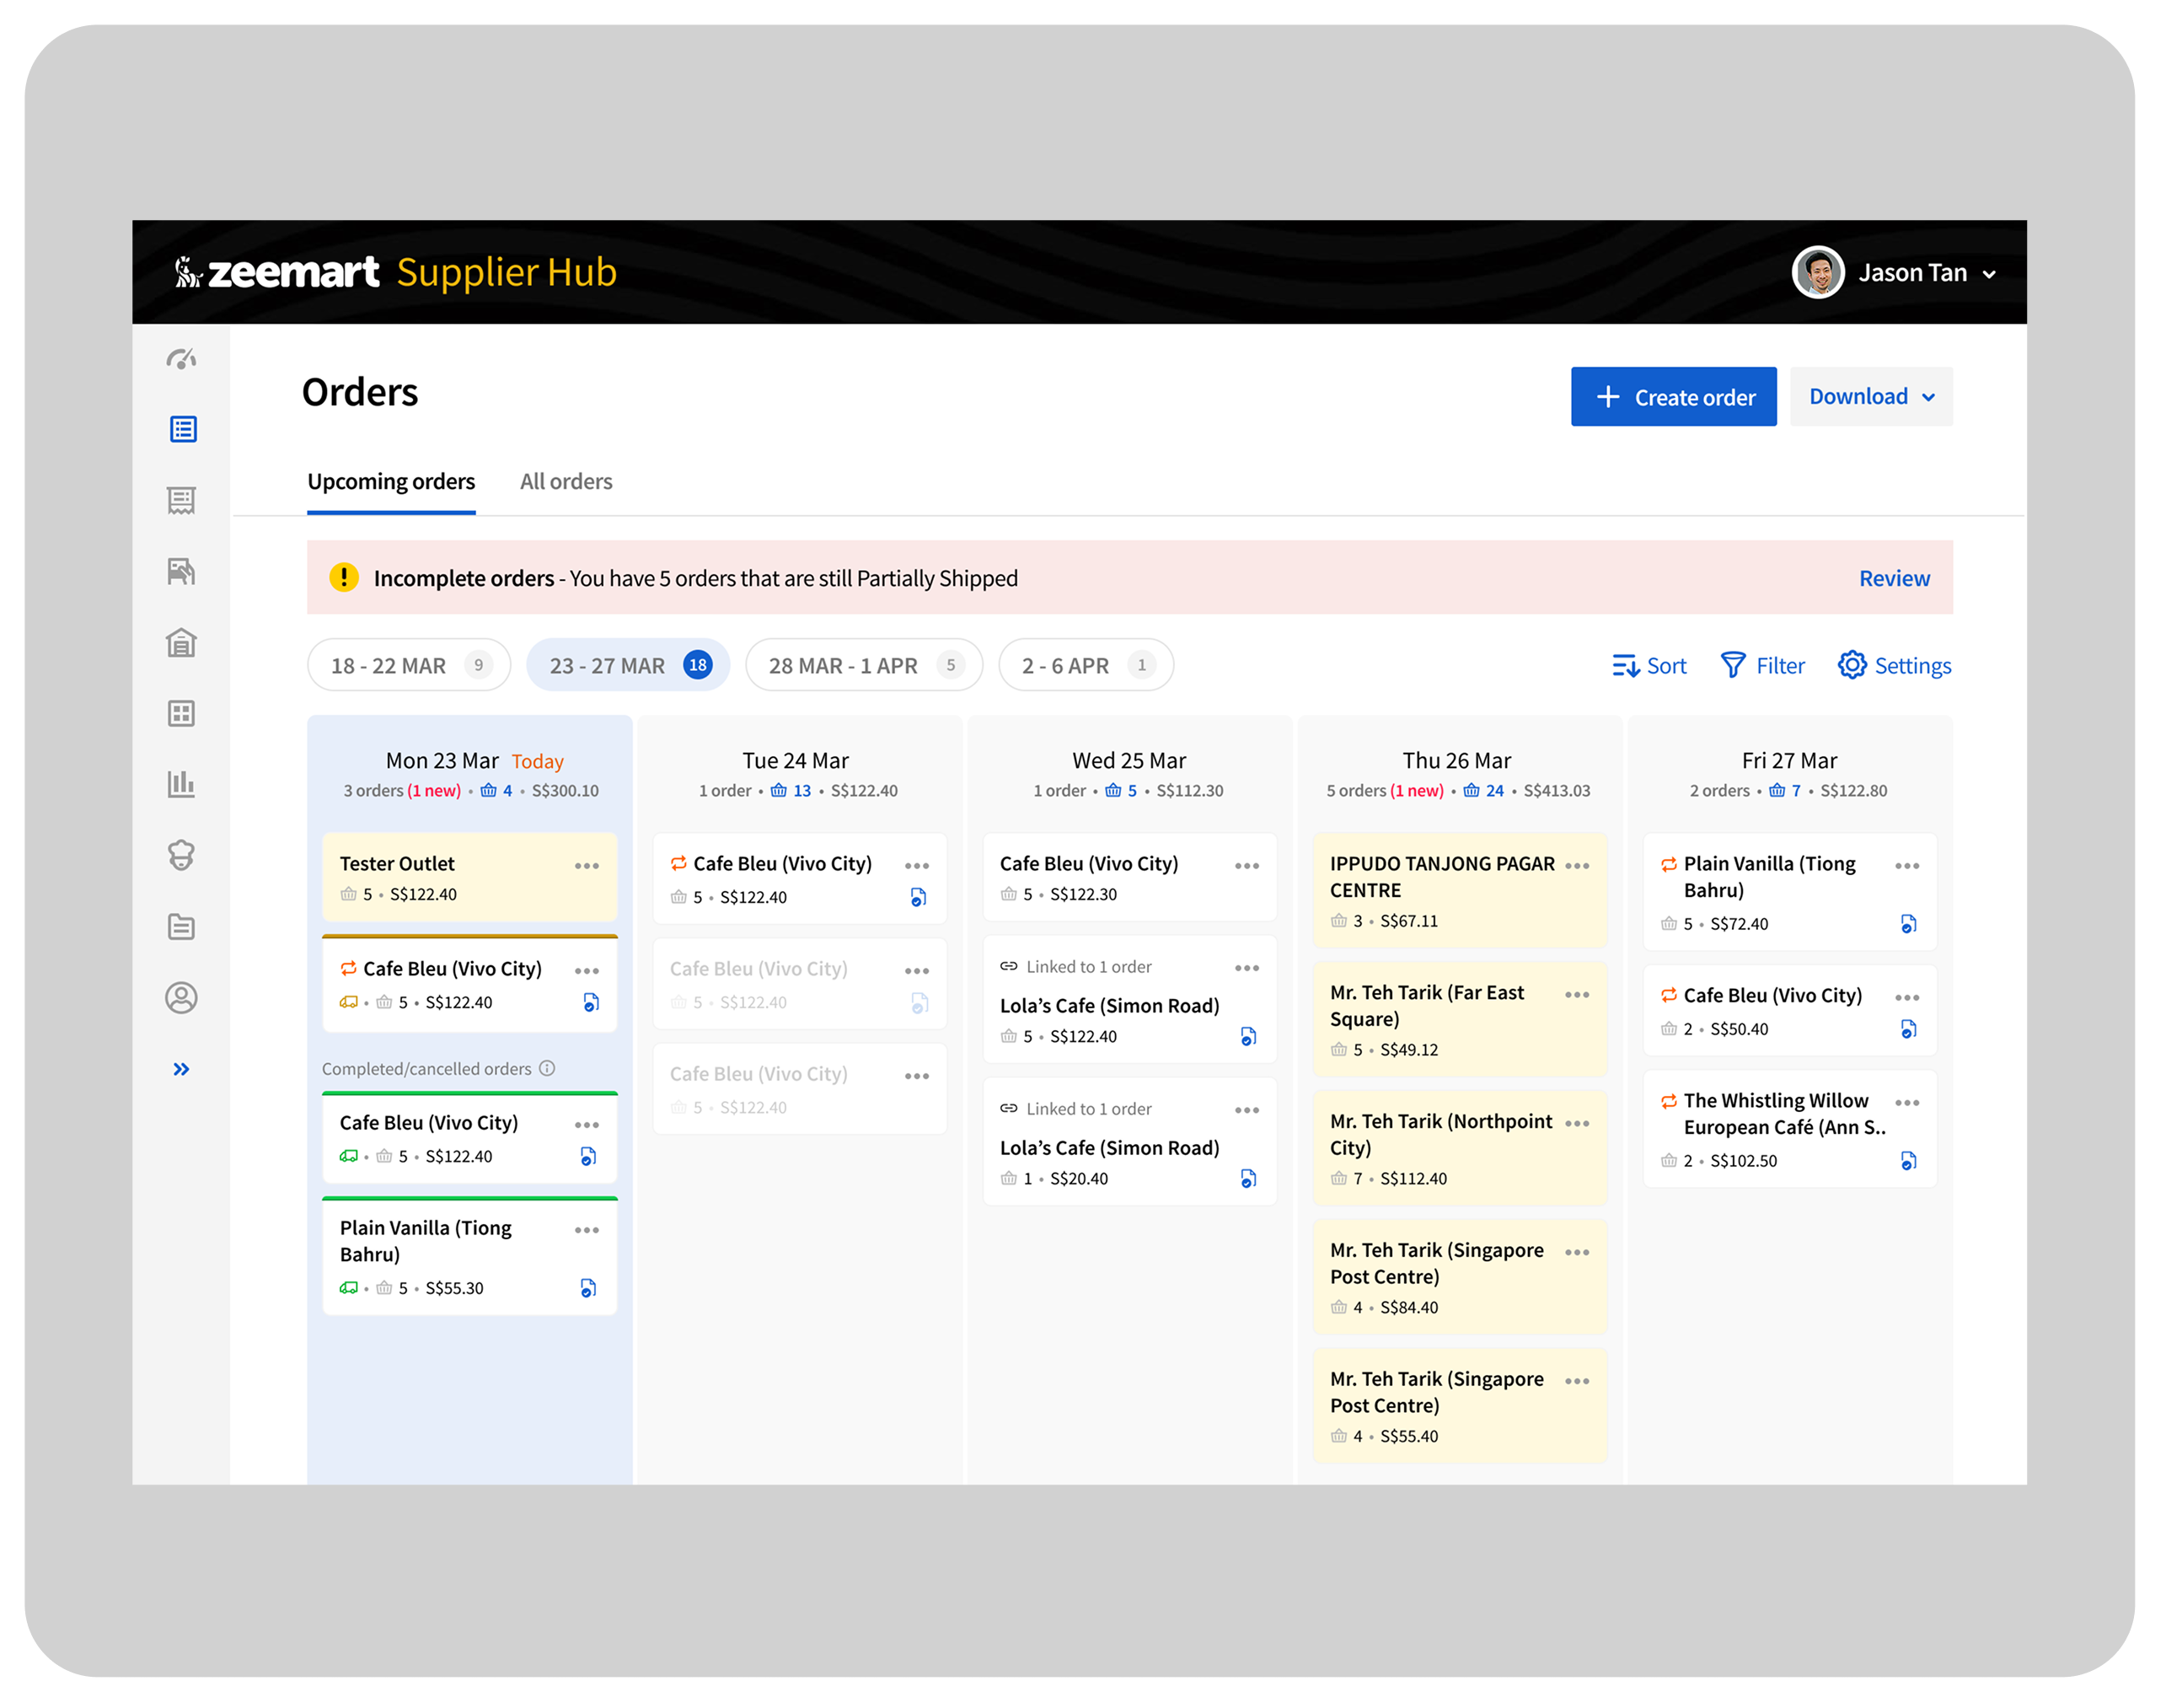This screenshot has width=2166, height=1708.
Task: Select the 28 MAR - 1 APR week
Action: (x=865, y=666)
